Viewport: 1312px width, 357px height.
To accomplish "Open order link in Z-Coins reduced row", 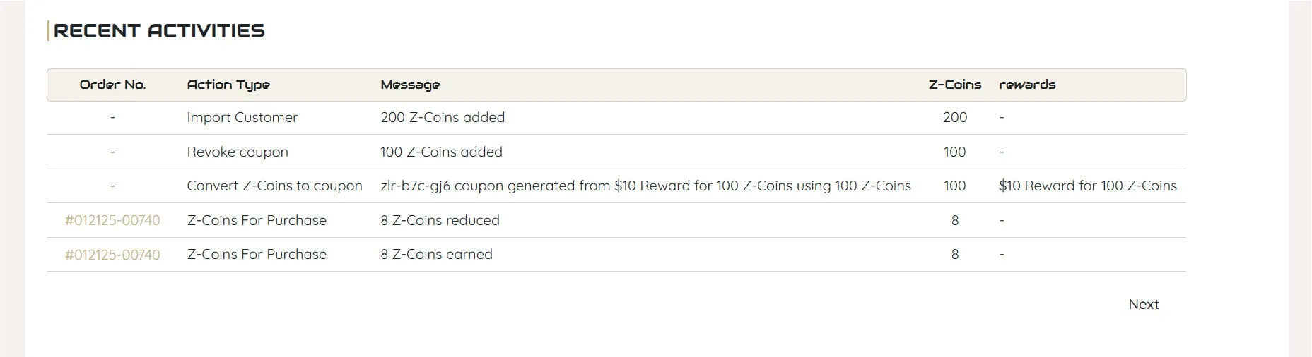I will click(112, 220).
